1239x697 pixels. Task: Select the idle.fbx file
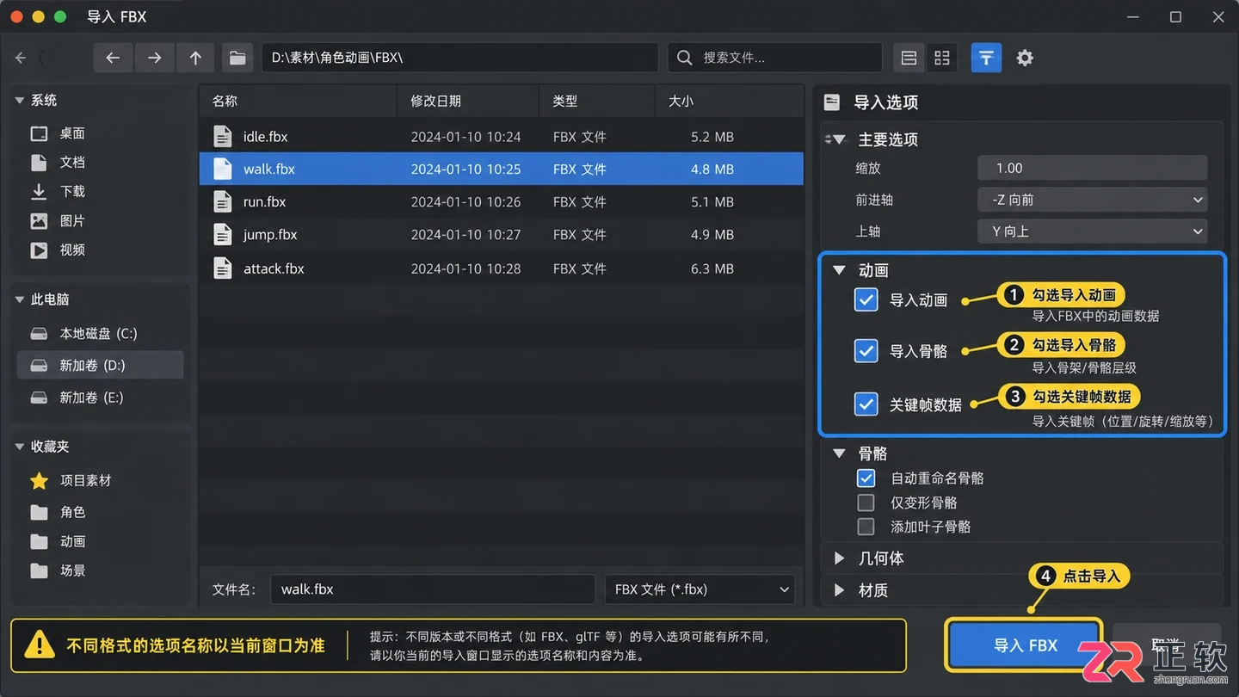[502, 136]
